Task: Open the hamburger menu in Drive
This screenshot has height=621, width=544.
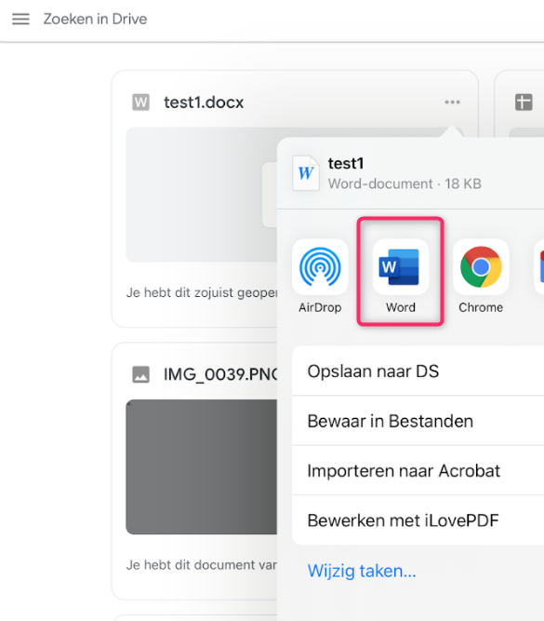Action: tap(20, 19)
